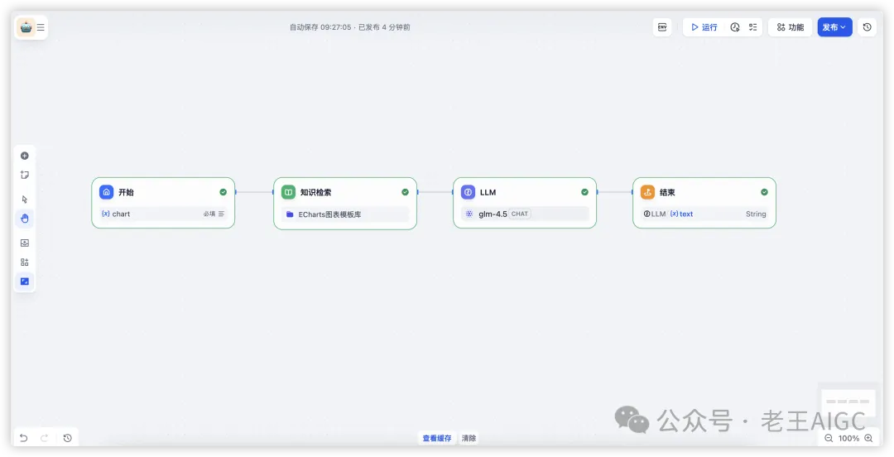Click the String type label in 结束 node
The image size is (894, 457).
click(x=756, y=214)
